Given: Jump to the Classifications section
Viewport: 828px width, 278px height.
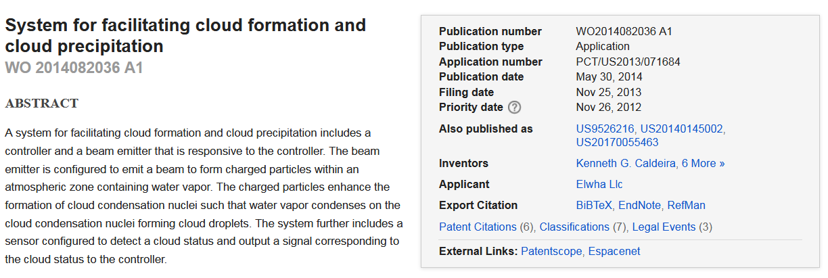Looking at the screenshot, I should click(574, 227).
